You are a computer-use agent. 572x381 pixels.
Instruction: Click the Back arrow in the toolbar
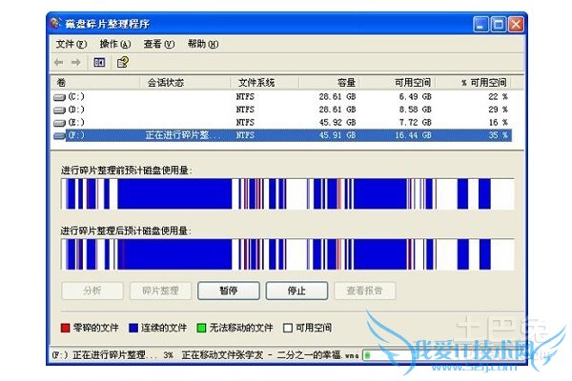coord(60,63)
